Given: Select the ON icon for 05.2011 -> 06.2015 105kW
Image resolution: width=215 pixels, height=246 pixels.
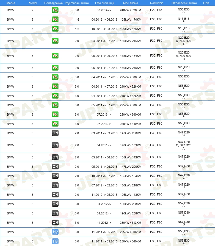Looking at the screenshot, I should 55,157.
